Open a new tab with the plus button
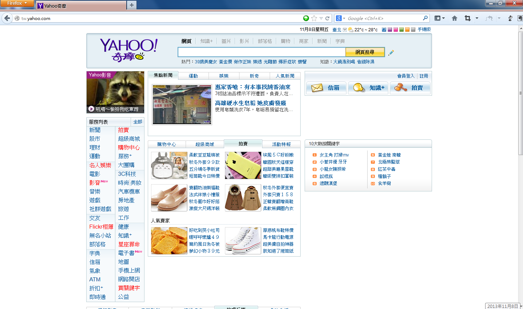Viewport: 523px width, 309px height. [x=131, y=5]
